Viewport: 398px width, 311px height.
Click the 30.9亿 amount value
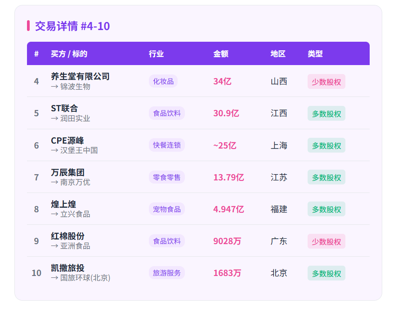point(226,113)
